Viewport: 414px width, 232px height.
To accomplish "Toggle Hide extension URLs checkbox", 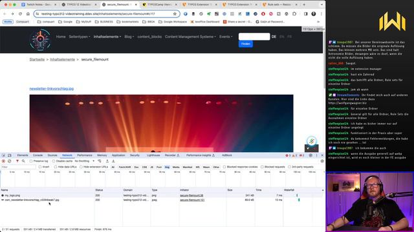I will tap(81, 167).
